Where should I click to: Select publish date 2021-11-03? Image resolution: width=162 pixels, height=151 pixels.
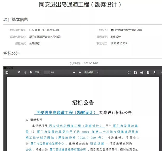91,63
